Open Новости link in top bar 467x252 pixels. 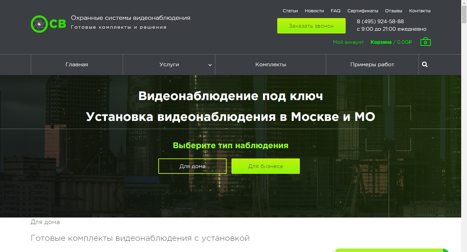[x=314, y=11]
